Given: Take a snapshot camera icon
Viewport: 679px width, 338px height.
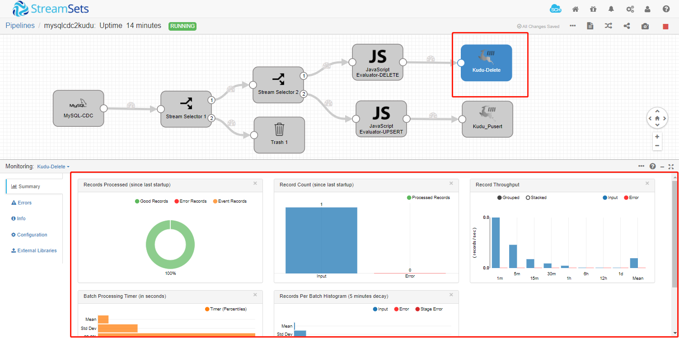Looking at the screenshot, I should 645,26.
